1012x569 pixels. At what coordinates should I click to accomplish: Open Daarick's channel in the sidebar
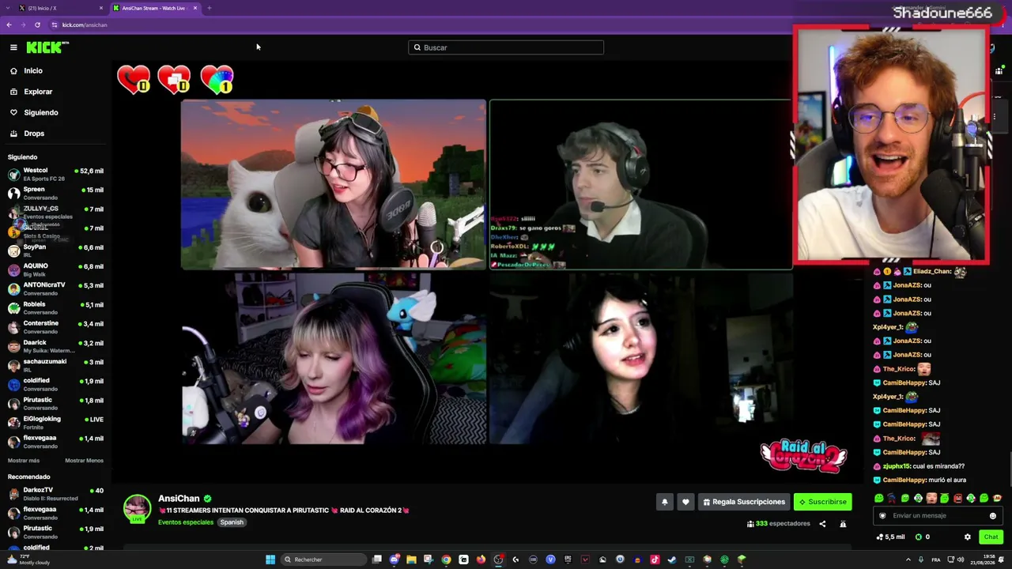click(55, 346)
